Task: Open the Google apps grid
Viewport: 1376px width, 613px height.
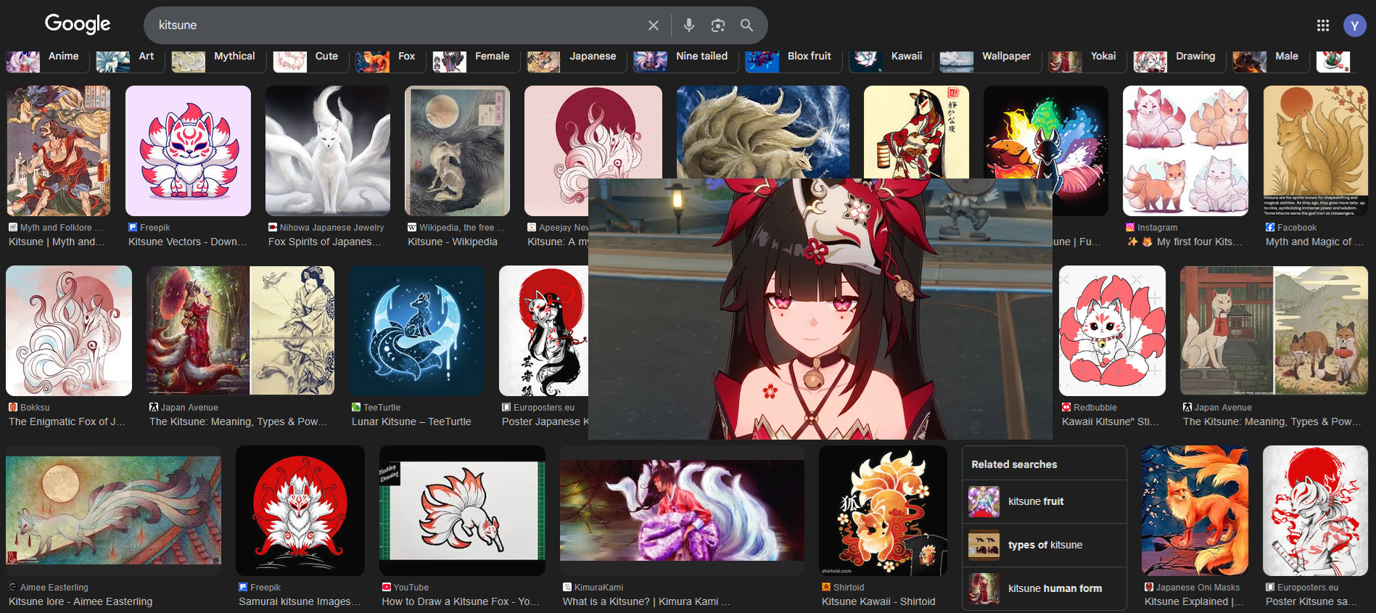Action: (x=1323, y=25)
